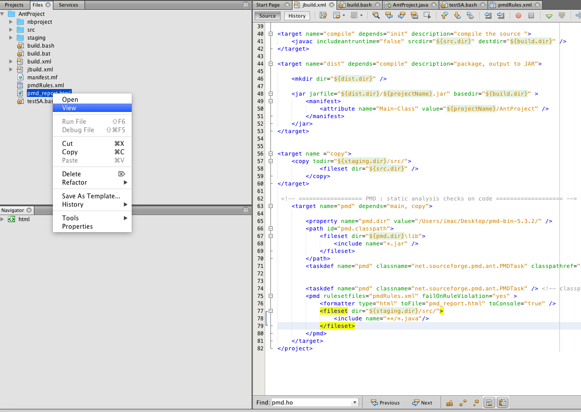The width and height of the screenshot is (581, 412).
Task: Click Start Macro Recording red circle
Action: click(x=518, y=15)
